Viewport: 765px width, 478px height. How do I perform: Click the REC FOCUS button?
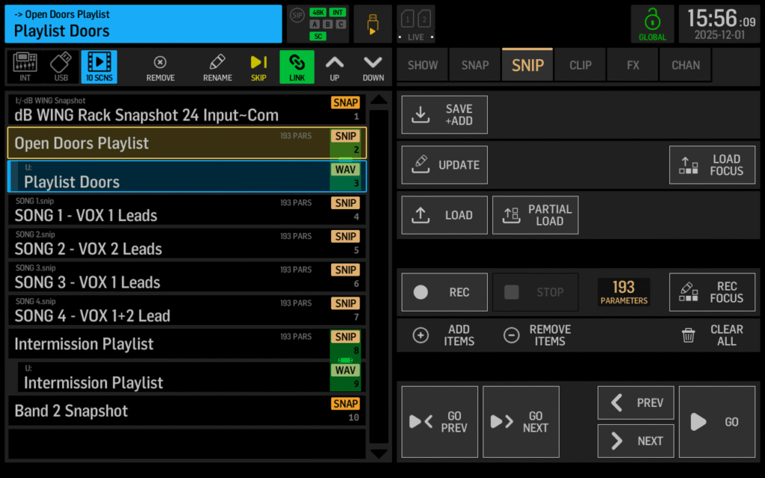pyautogui.click(x=712, y=292)
